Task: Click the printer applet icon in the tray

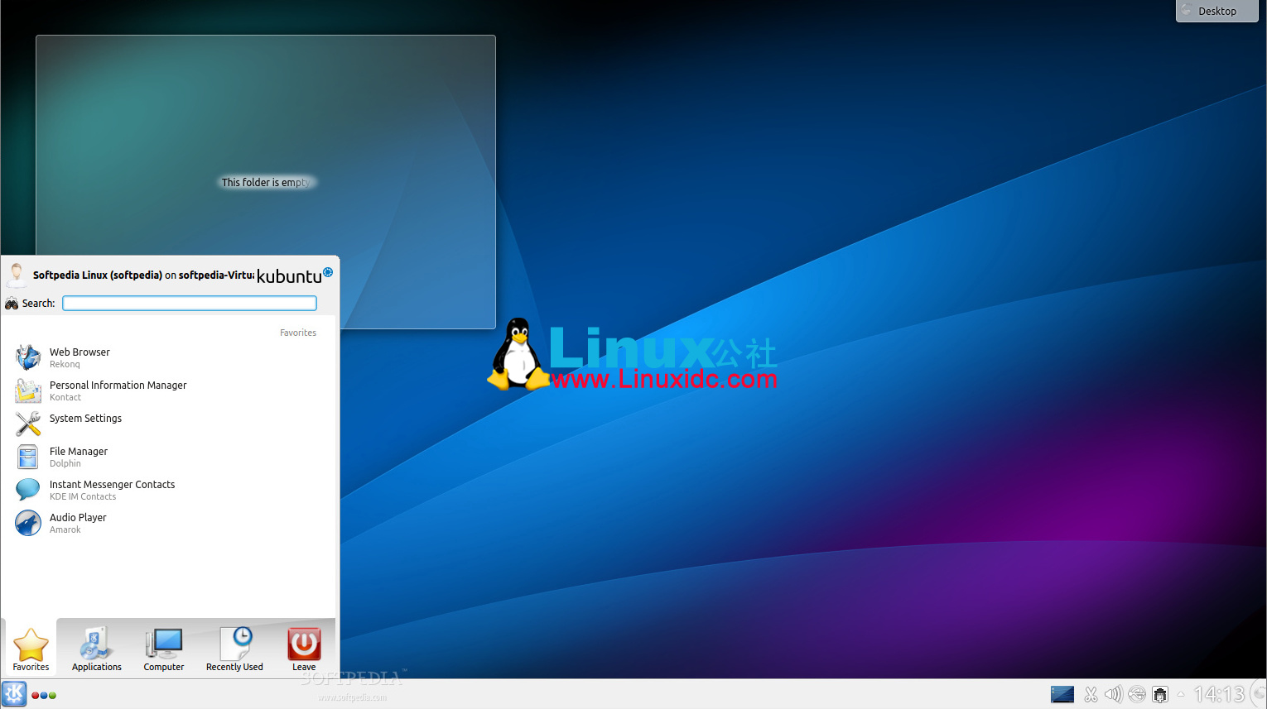Action: click(1159, 695)
